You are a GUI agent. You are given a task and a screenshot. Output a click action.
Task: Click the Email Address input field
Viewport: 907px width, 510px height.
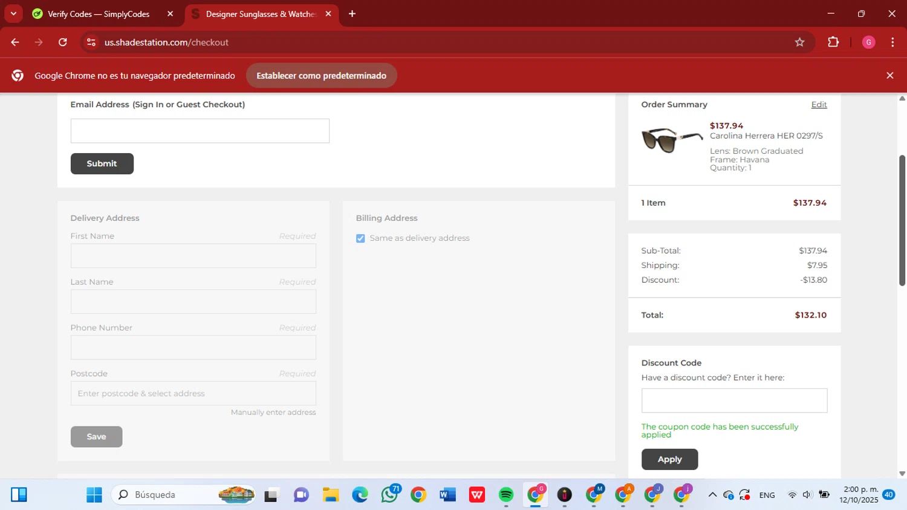coord(200,131)
